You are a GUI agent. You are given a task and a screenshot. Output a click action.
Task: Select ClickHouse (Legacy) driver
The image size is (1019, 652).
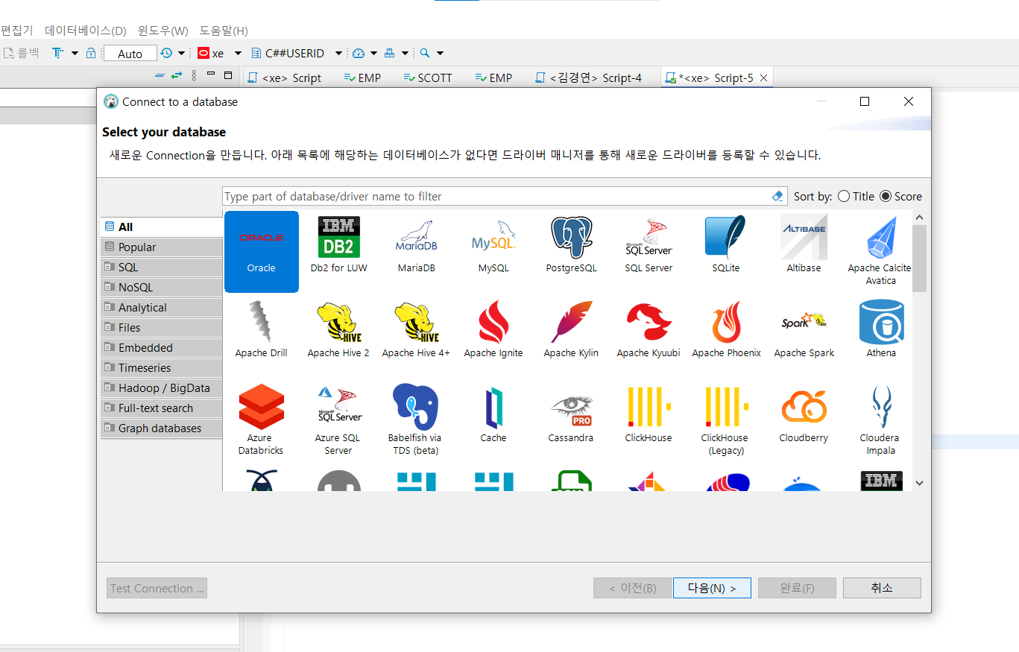726,420
